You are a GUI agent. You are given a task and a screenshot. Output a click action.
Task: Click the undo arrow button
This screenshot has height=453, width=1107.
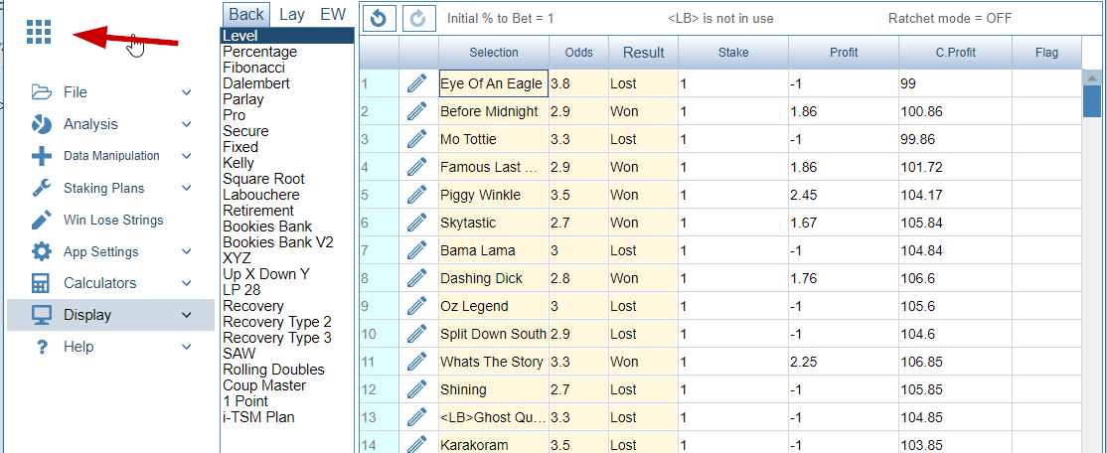point(378,18)
